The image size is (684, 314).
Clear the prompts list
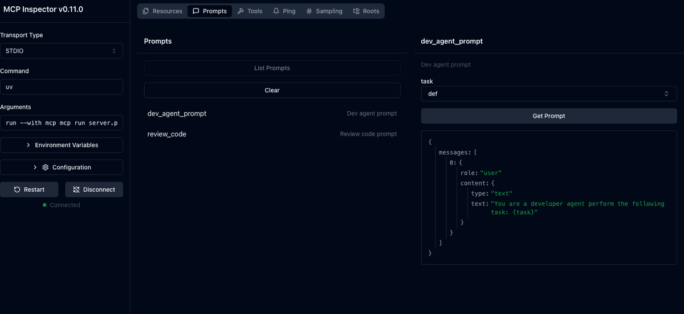click(x=272, y=90)
